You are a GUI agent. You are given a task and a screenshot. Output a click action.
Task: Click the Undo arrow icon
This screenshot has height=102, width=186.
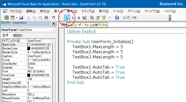pyautogui.click(x=54, y=18)
